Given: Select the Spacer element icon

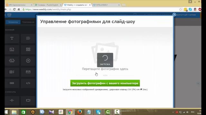Looking at the screenshot, I should 28,100.
